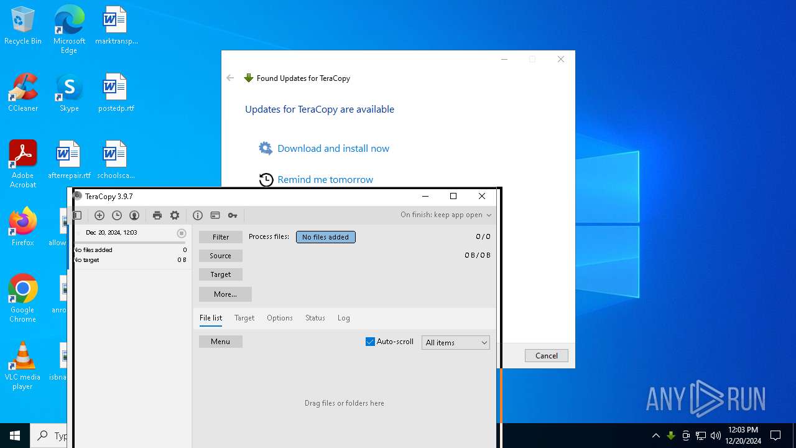Image resolution: width=796 pixels, height=448 pixels.
Task: Click the Source button
Action: tap(221, 256)
